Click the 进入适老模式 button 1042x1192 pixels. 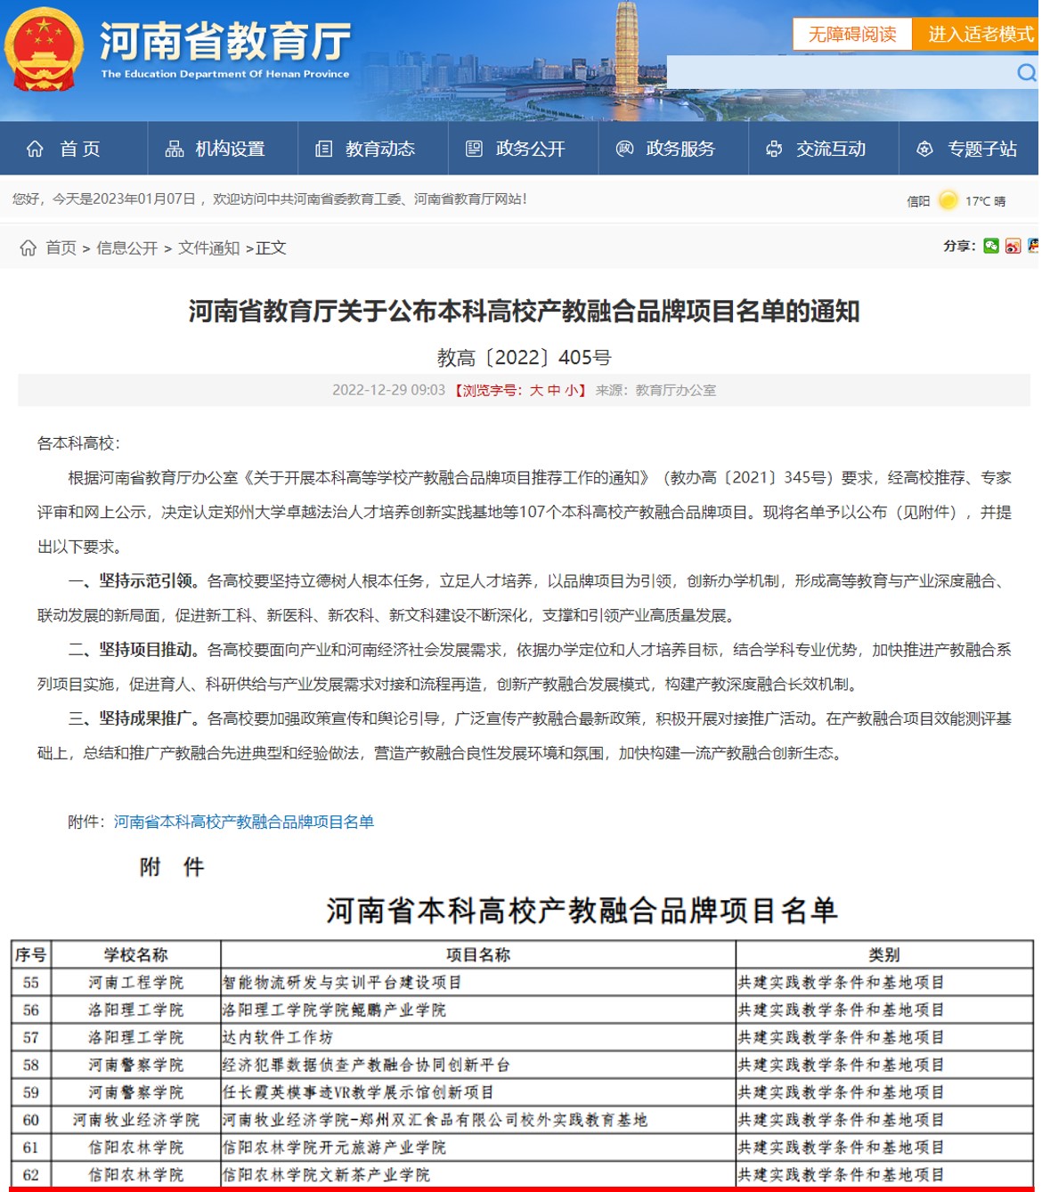980,35
